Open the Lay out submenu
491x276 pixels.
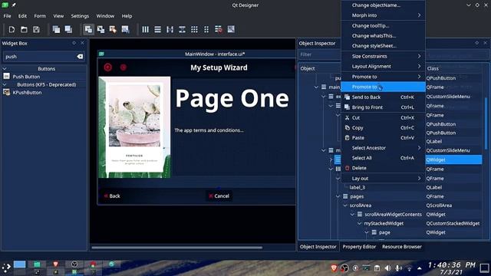(x=383, y=179)
